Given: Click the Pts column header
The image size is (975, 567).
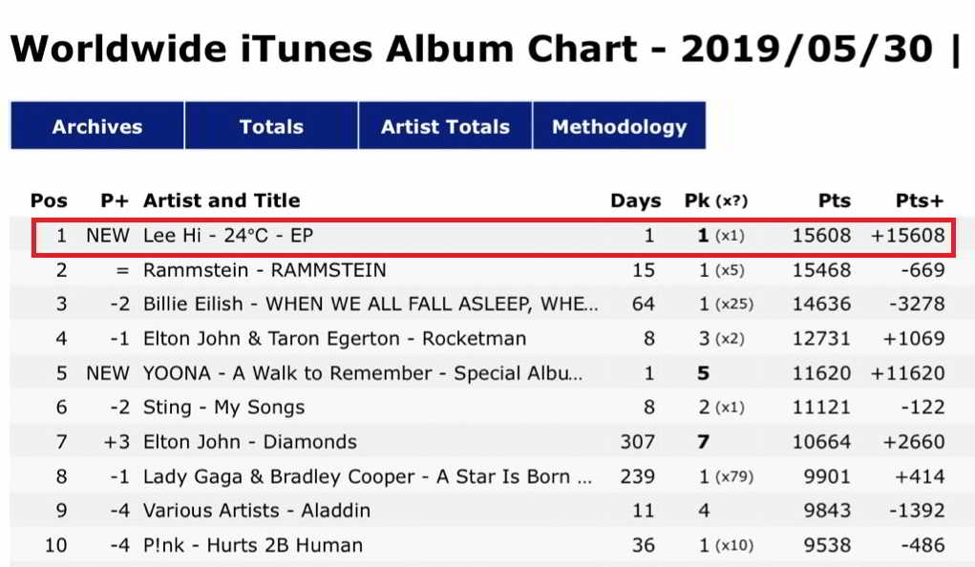Looking at the screenshot, I should click(x=833, y=200).
